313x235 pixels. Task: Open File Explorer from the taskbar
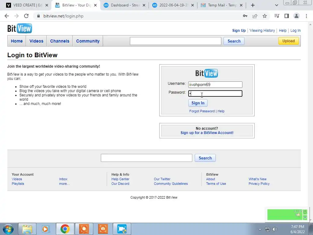[27, 229]
